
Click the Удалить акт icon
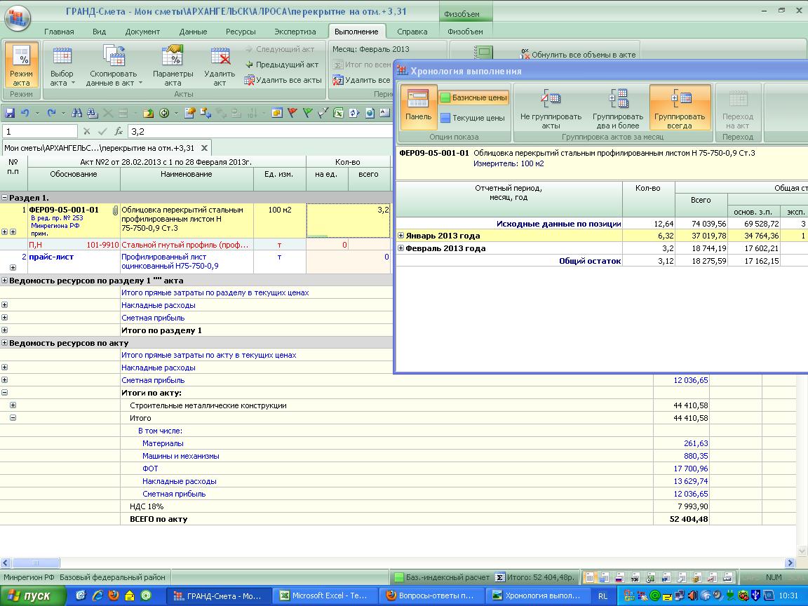[220, 58]
